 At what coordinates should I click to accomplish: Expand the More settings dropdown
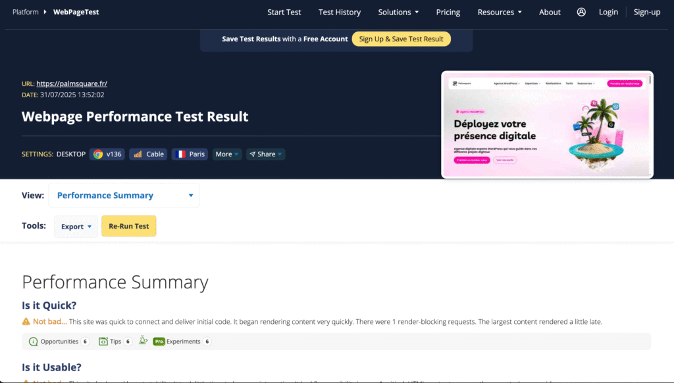227,154
